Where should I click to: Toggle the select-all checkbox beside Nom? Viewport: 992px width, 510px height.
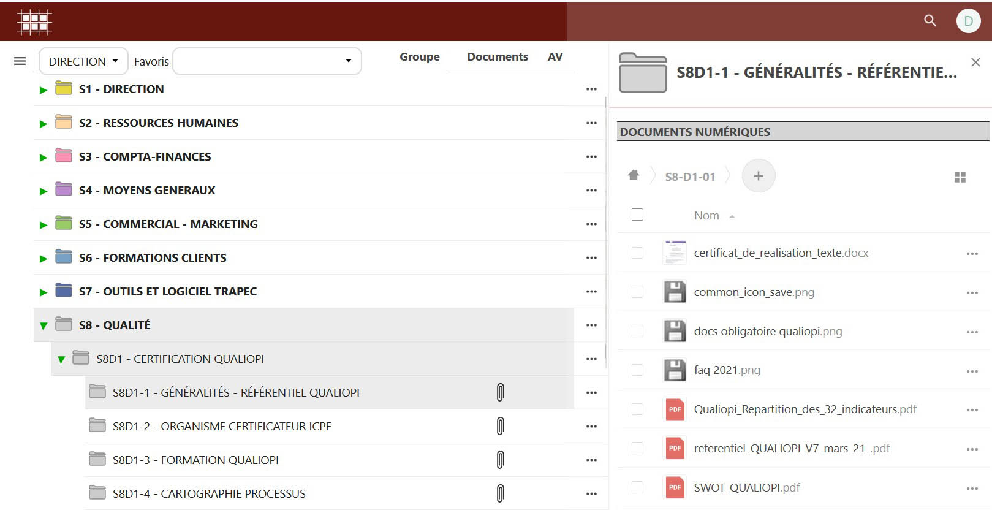637,215
